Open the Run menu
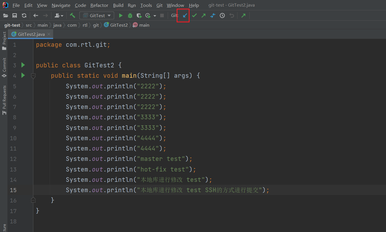The image size is (386, 232). pos(132,5)
